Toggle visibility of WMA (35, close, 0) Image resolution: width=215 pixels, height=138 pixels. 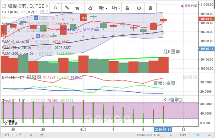(x=39, y=48)
